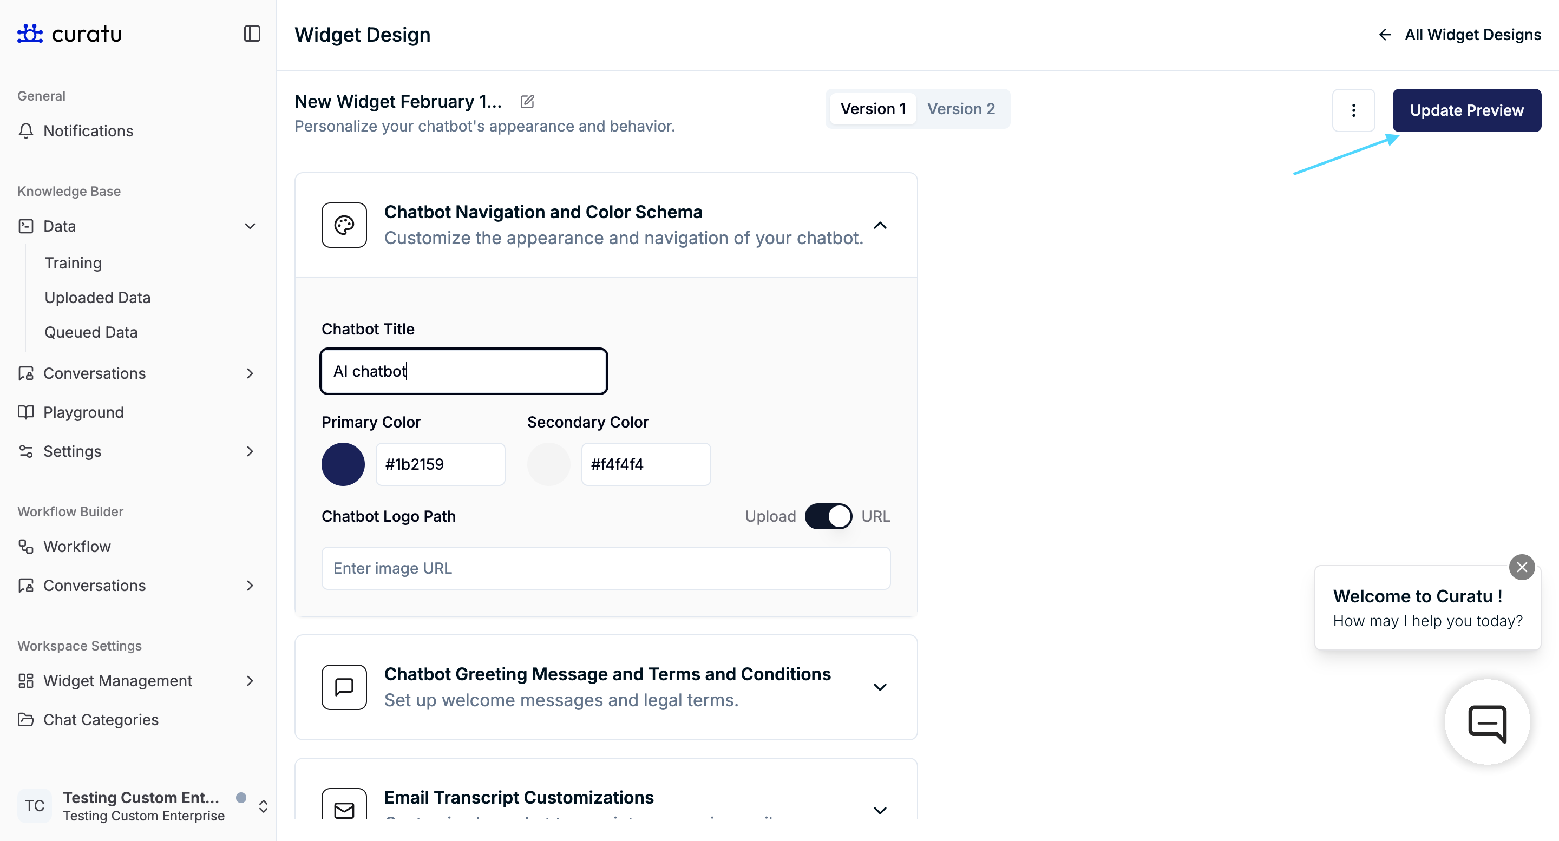Open the three-dot options menu
Viewport: 1559px width, 841px height.
(1353, 110)
